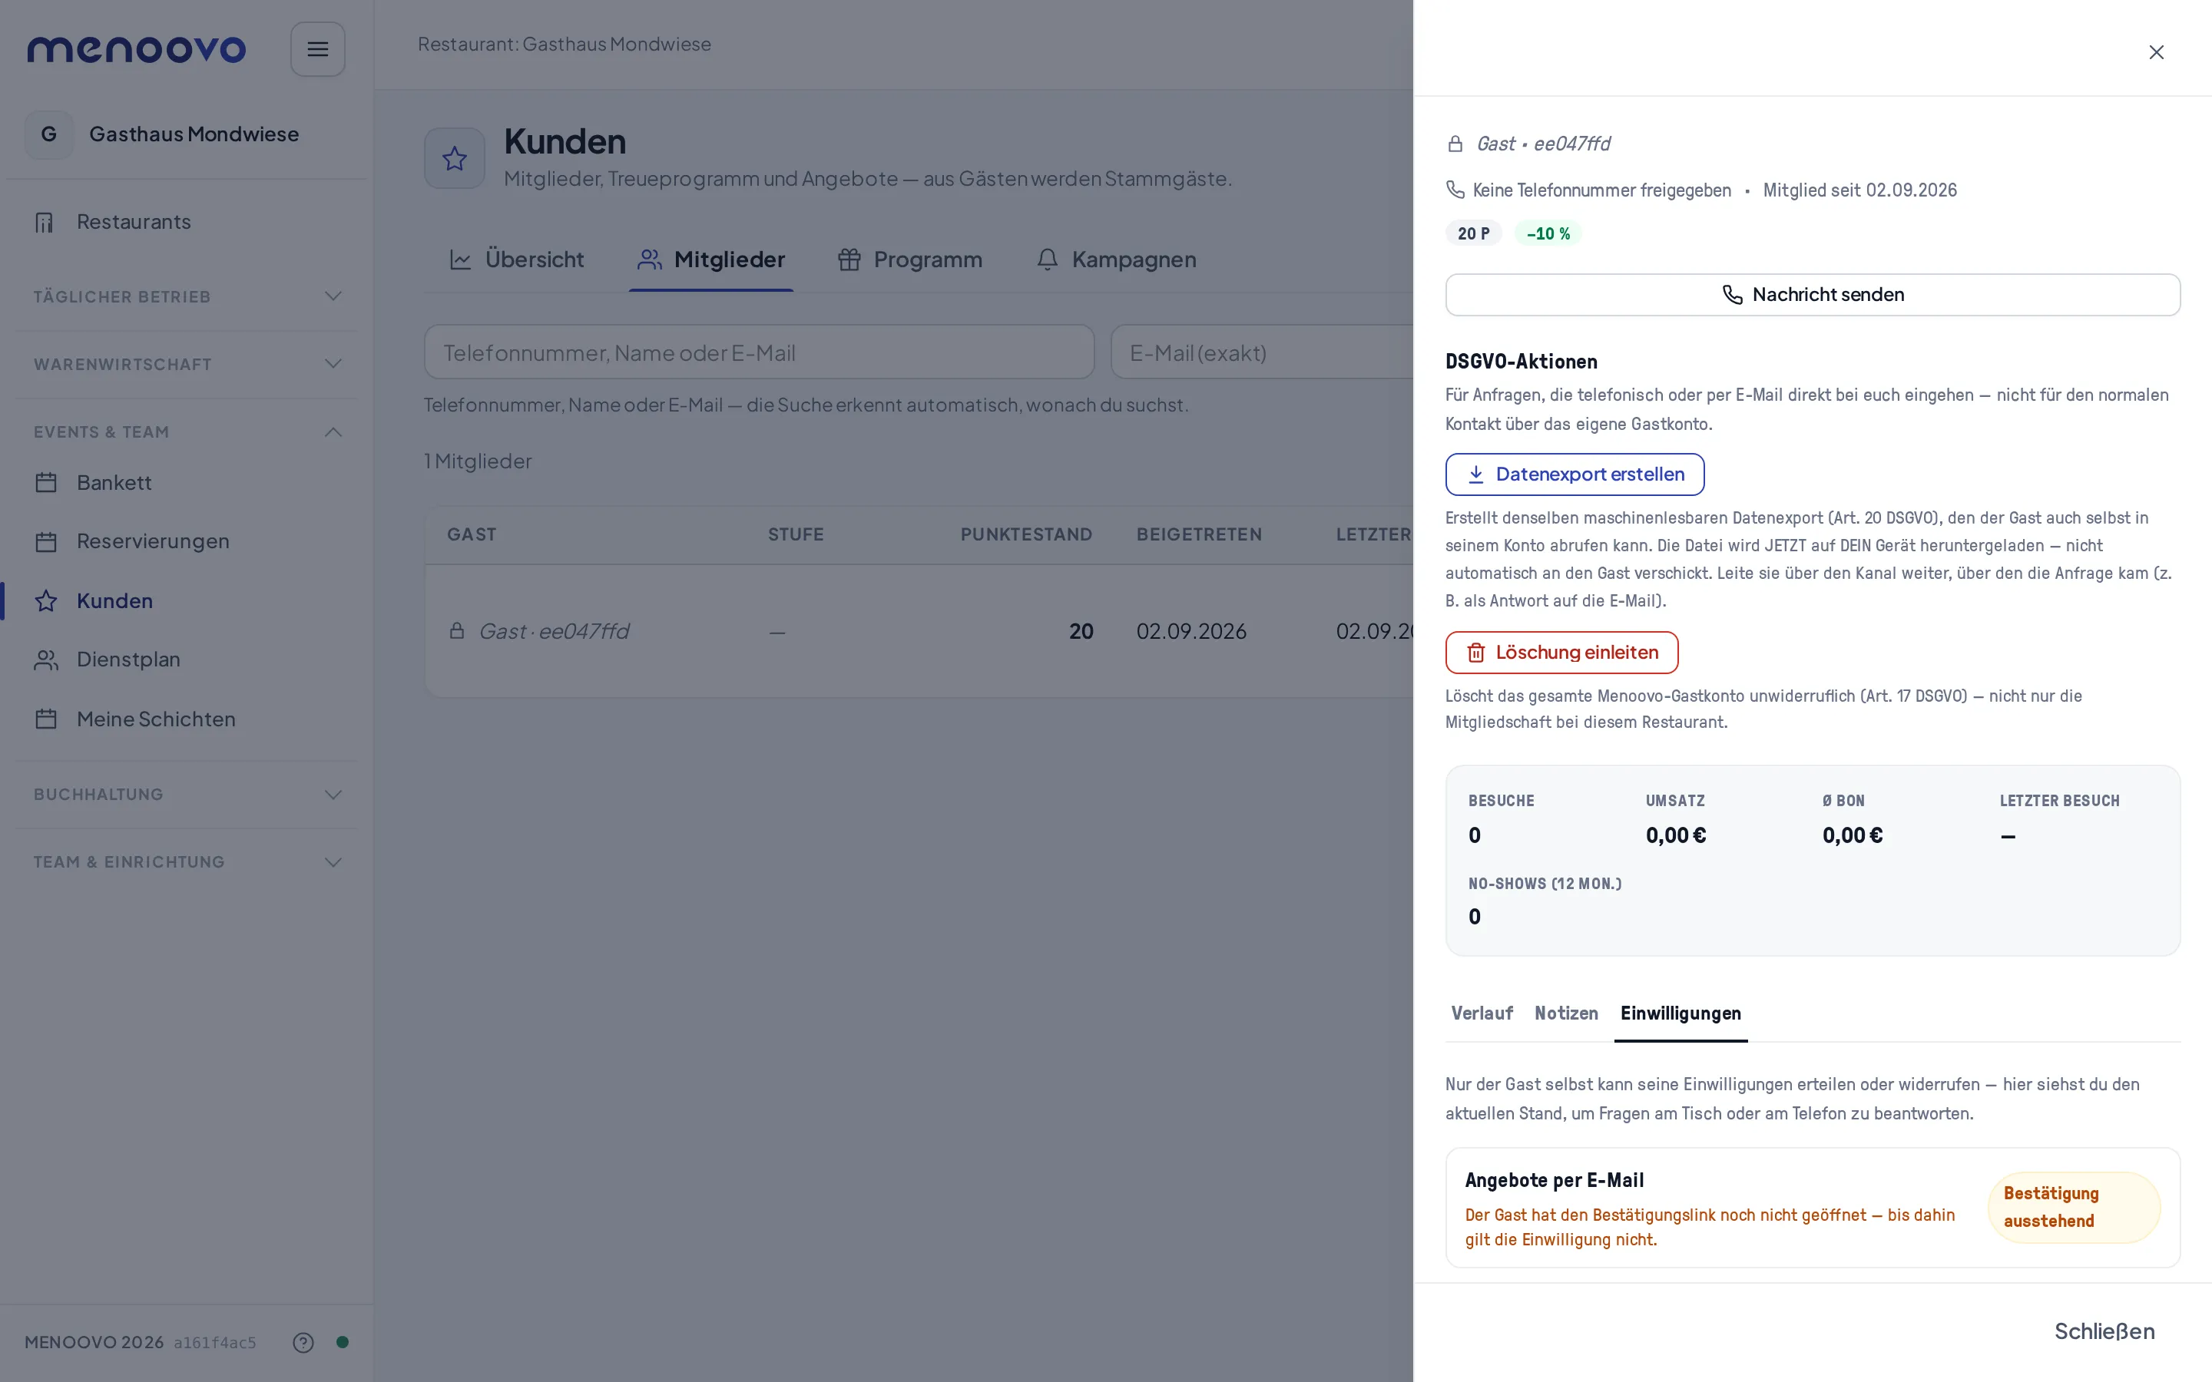Click the Schließen button

[x=2104, y=1331]
